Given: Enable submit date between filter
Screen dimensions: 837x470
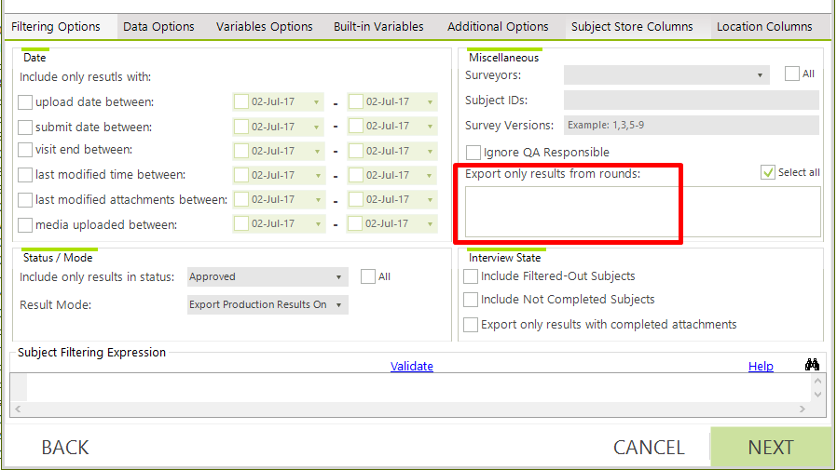Looking at the screenshot, I should click(25, 127).
